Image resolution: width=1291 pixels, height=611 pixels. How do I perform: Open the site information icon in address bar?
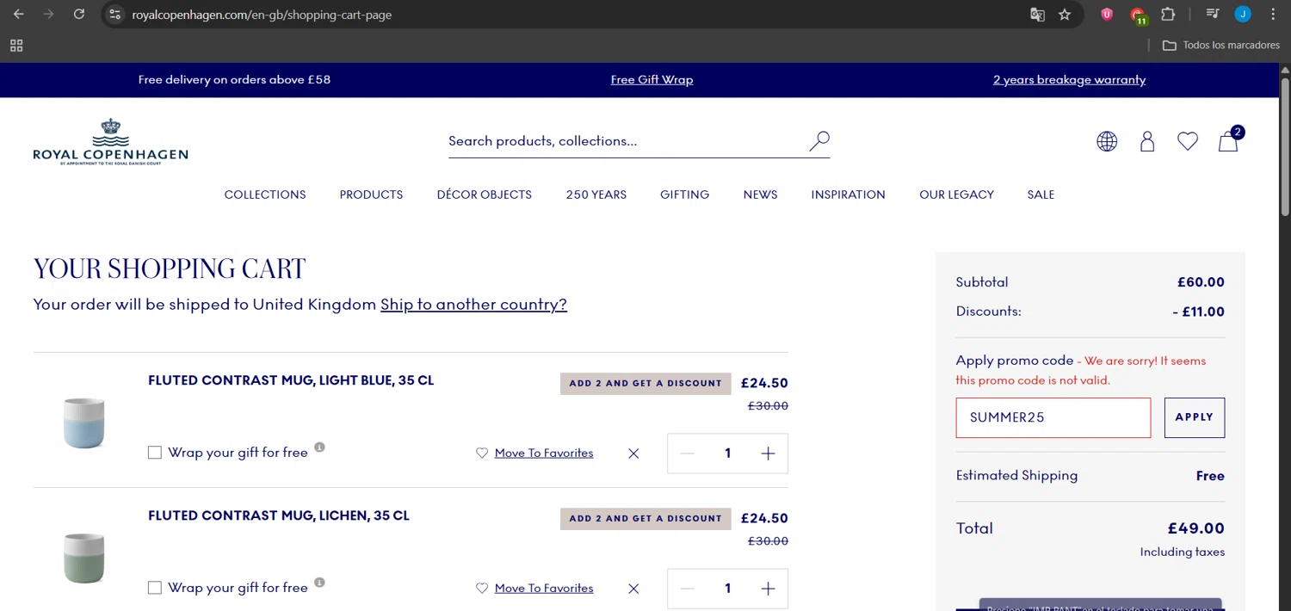click(115, 15)
